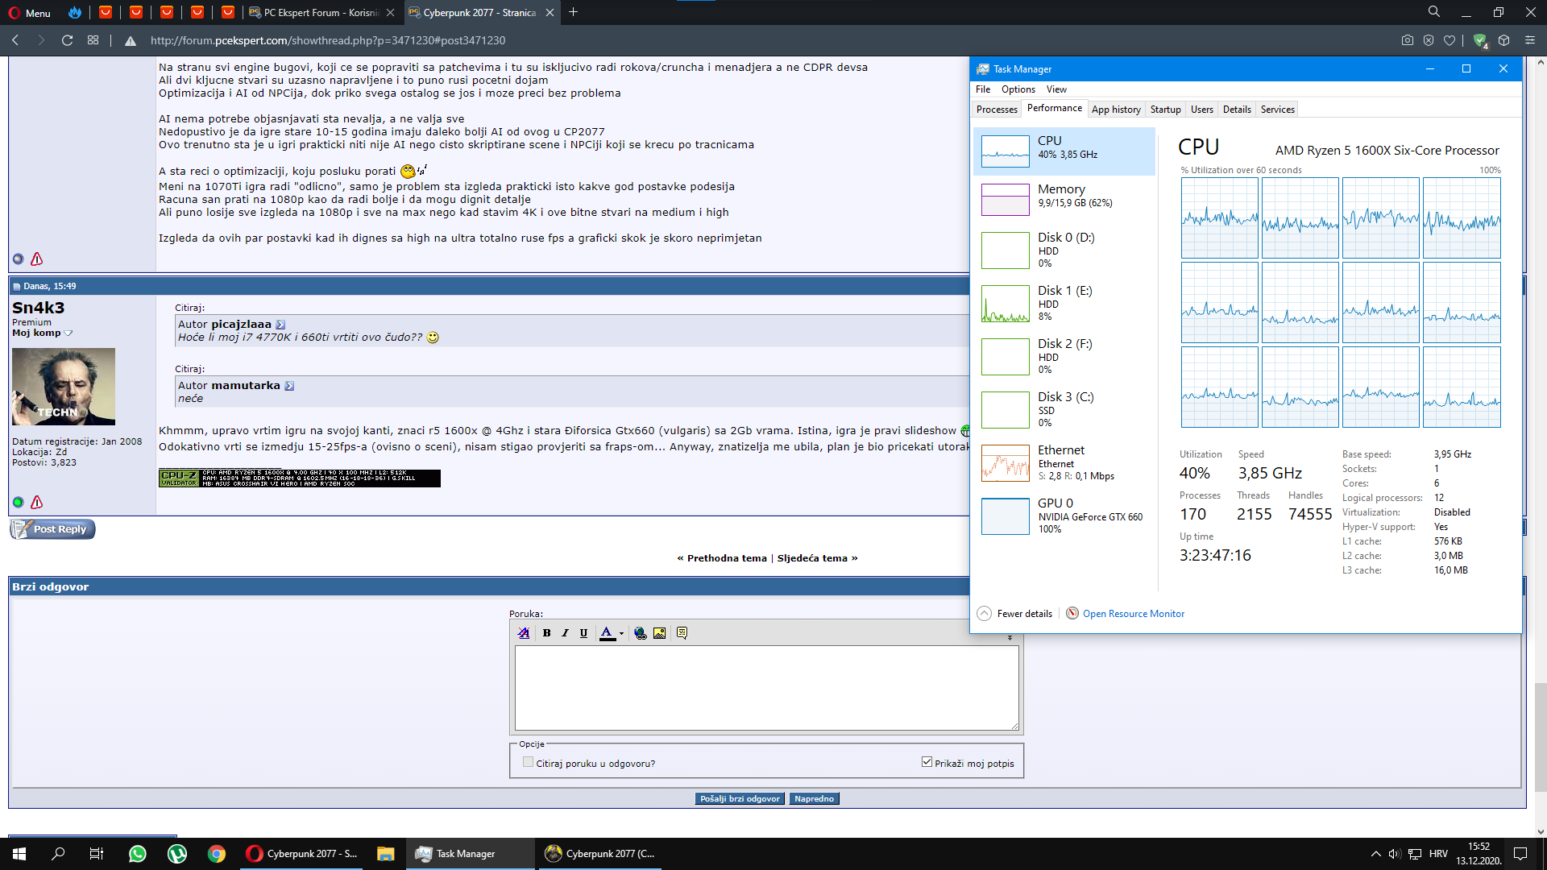Click the report post warning icon for Sn4k3
The image size is (1547, 870).
[36, 503]
